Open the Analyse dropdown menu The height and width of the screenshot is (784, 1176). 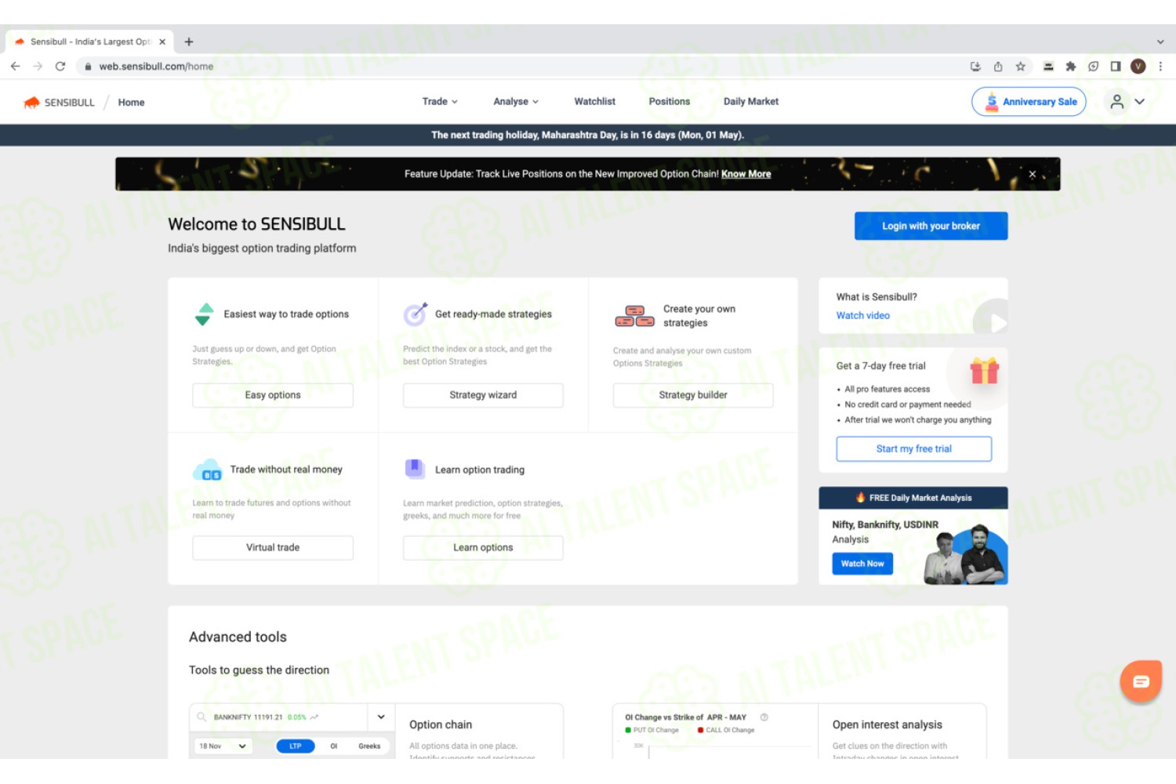[516, 102]
